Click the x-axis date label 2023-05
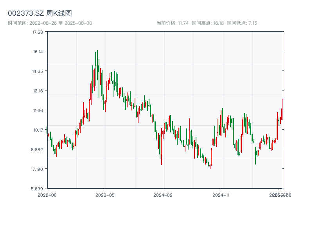Screen dimensions: 313x235 (105, 195)
